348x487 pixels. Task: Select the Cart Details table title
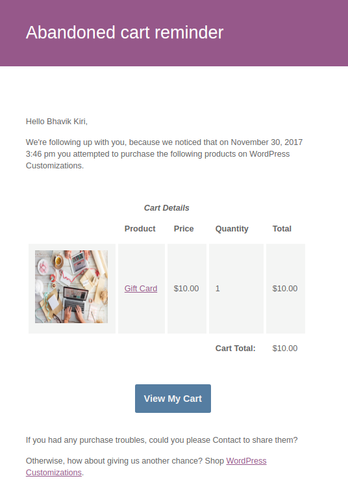pos(167,208)
